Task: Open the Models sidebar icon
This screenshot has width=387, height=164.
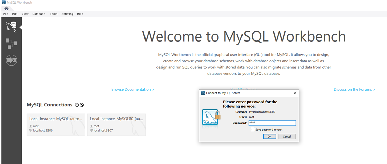Action: coord(11,44)
